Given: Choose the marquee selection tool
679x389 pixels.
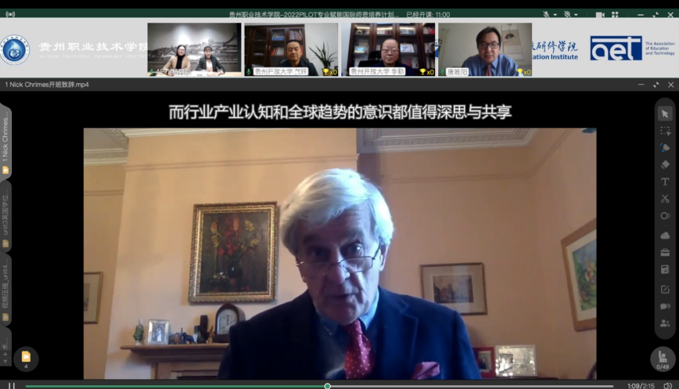Looking at the screenshot, I should (665, 131).
